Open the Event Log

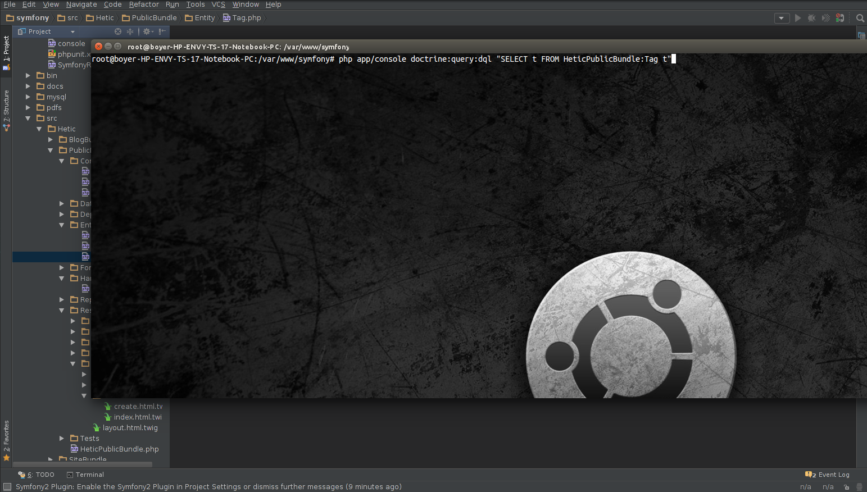827,475
